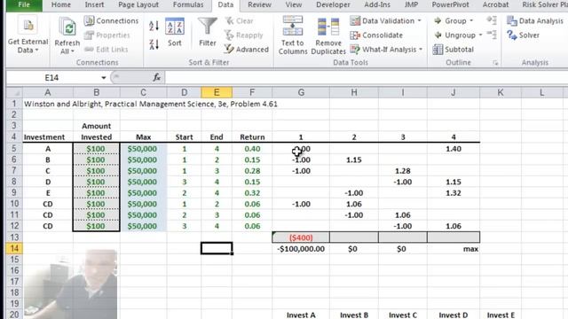Expand the Ungroup dropdown arrow
The image size is (568, 319).
481,35
